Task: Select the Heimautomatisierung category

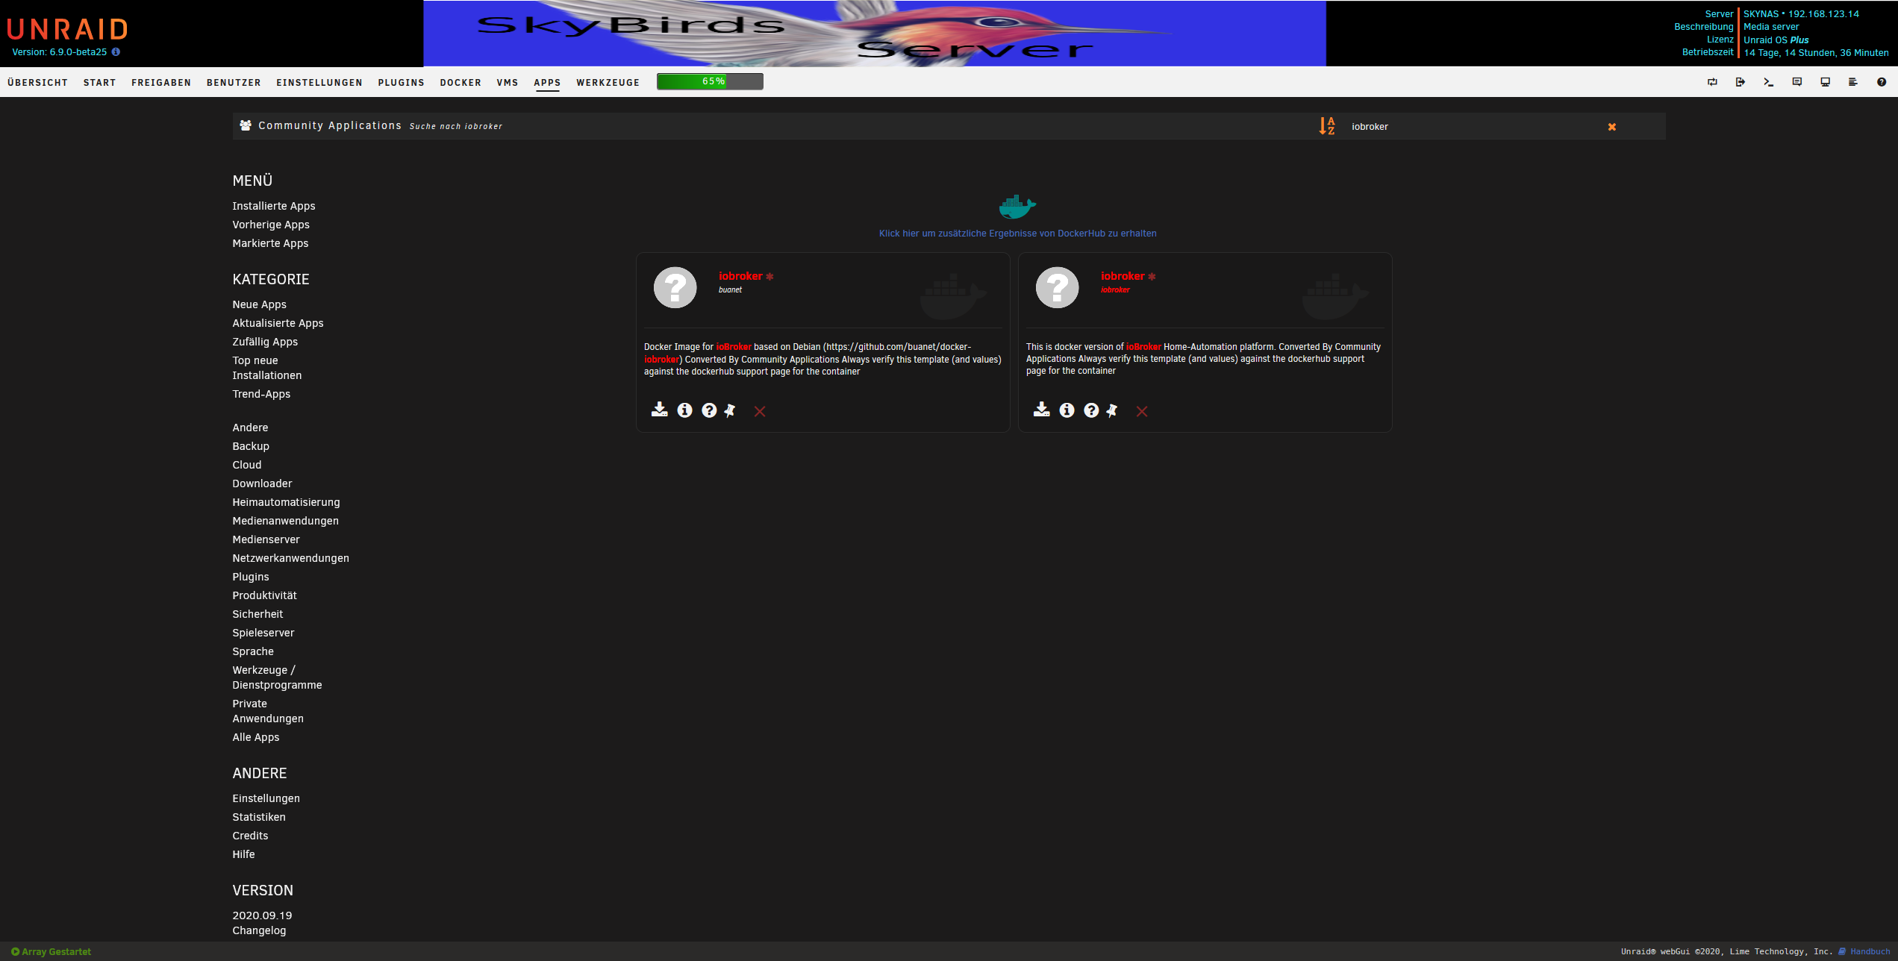Action: [286, 502]
